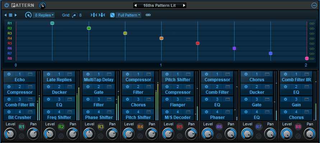Open the 16ths Pattern Lit preset name
Viewport: 320px width, 143px height.
[x=159, y=5]
